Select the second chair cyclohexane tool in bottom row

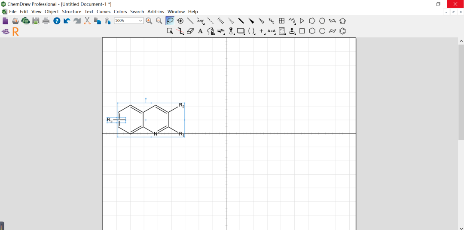coord(332,31)
